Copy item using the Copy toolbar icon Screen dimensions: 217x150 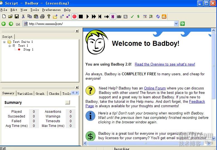[30, 17]
